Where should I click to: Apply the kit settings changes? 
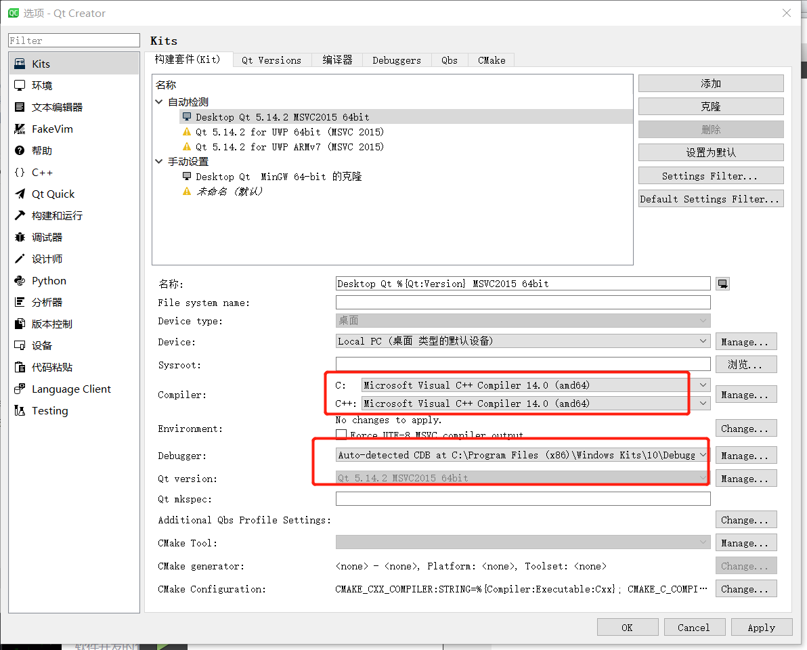(761, 627)
